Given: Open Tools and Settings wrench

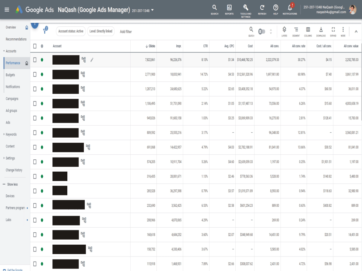Looking at the screenshot, I should pyautogui.click(x=246, y=11).
